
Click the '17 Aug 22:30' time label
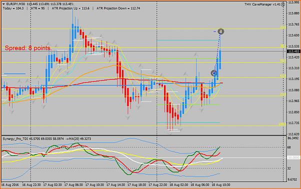[158, 185]
